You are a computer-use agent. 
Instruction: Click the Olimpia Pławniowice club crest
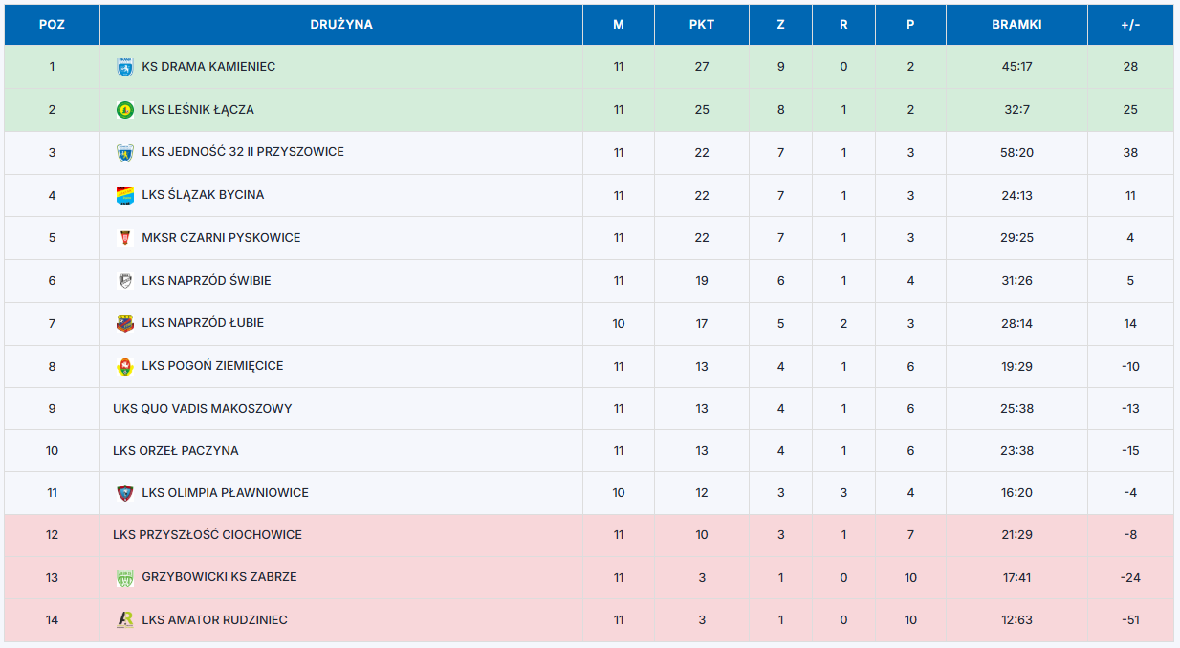(x=124, y=493)
